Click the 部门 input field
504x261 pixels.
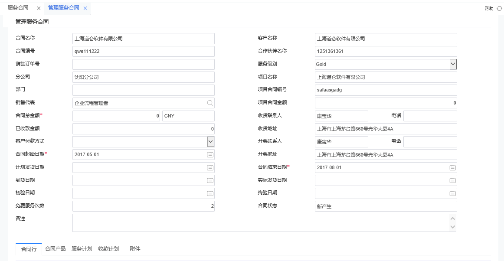click(x=143, y=90)
